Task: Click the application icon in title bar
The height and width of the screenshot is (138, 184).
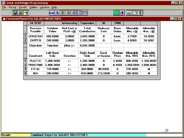Action: click(x=3, y=3)
